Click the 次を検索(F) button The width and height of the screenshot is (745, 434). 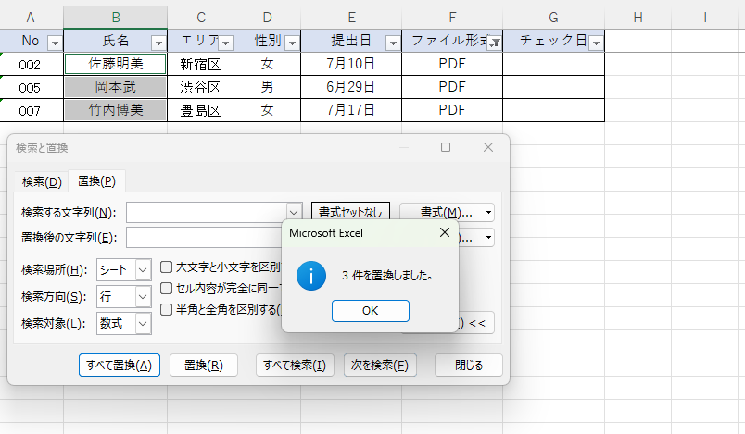pyautogui.click(x=380, y=366)
